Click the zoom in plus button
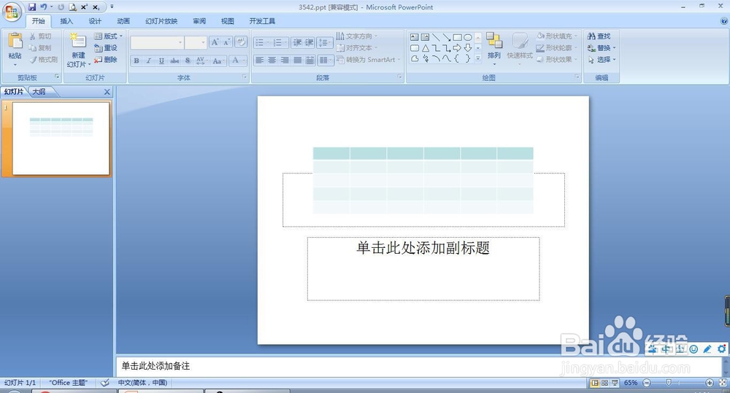The image size is (730, 393). pyautogui.click(x=710, y=383)
